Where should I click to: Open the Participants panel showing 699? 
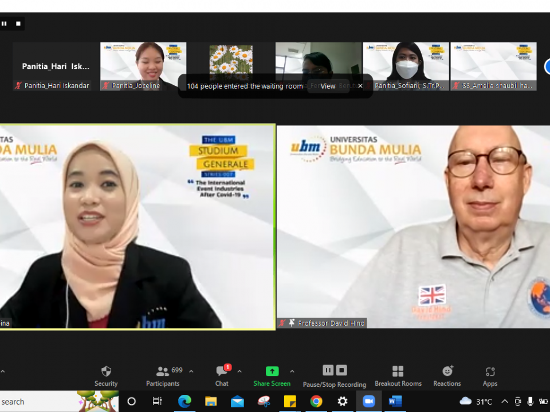(x=163, y=377)
